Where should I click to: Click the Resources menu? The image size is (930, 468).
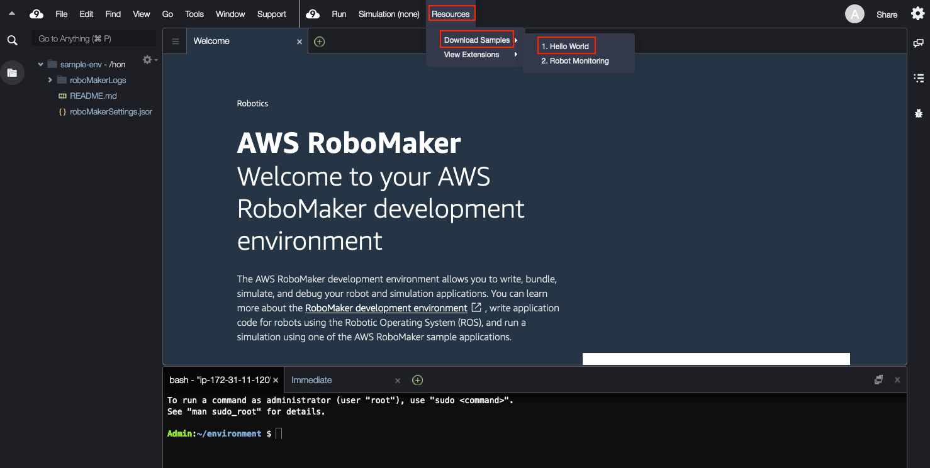coord(451,14)
